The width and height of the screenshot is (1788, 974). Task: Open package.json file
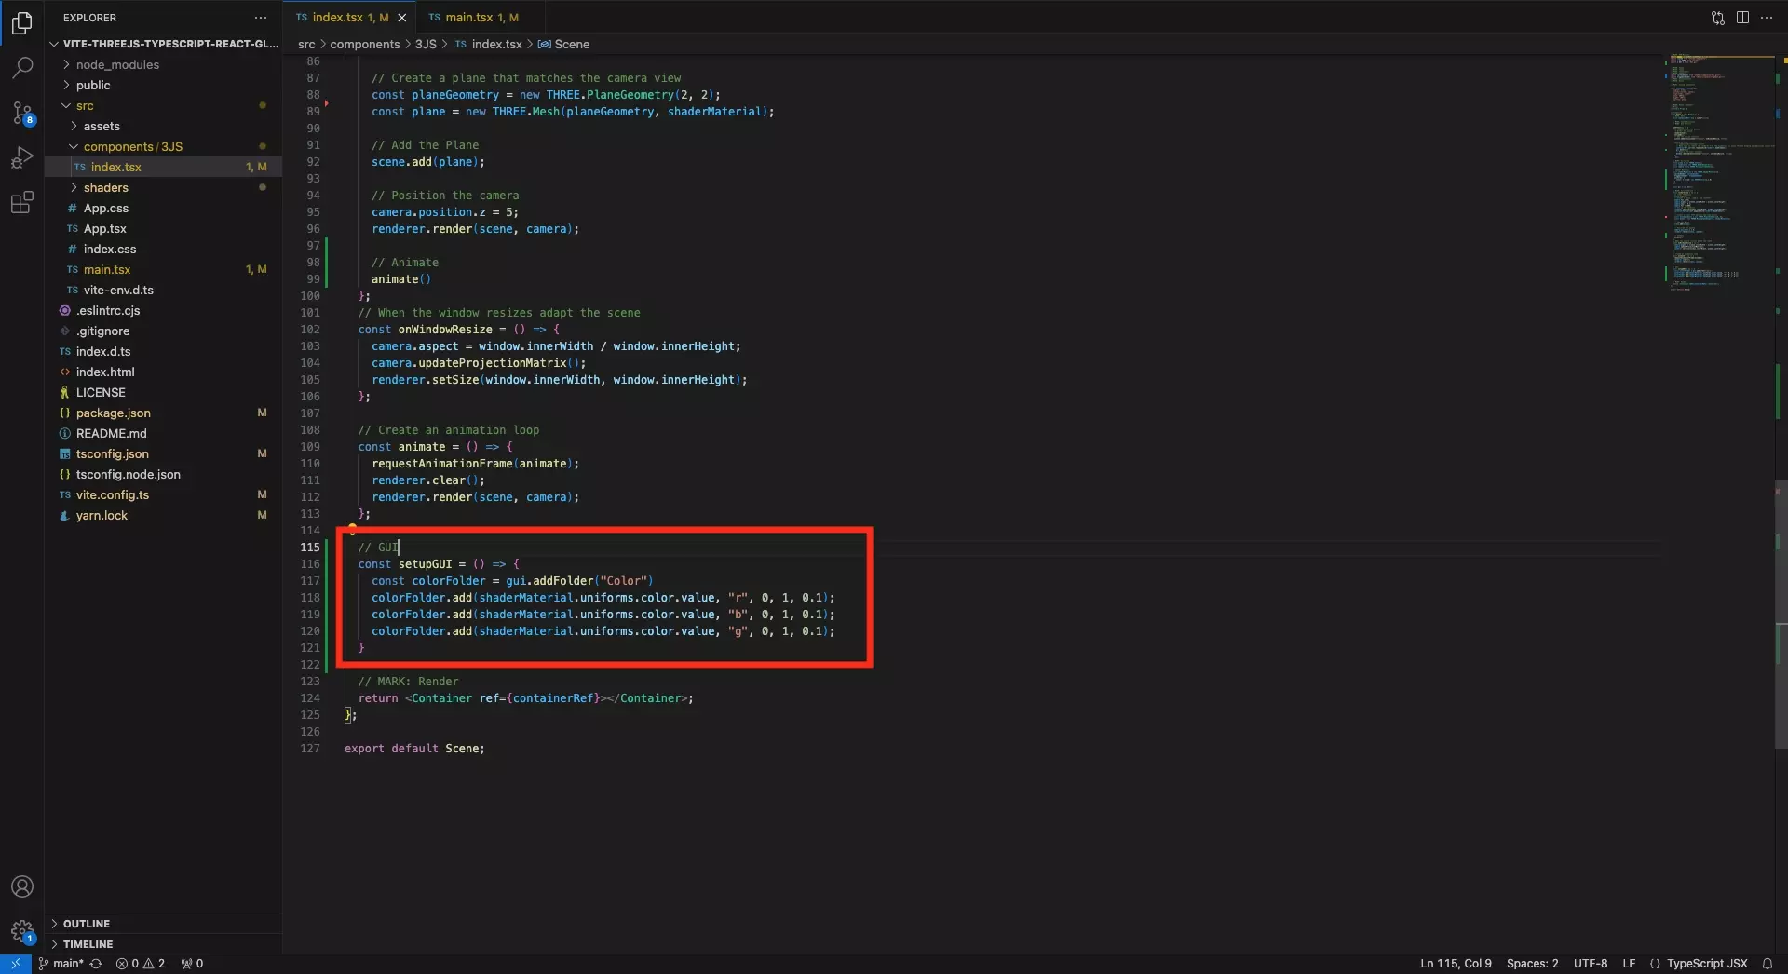point(163,413)
